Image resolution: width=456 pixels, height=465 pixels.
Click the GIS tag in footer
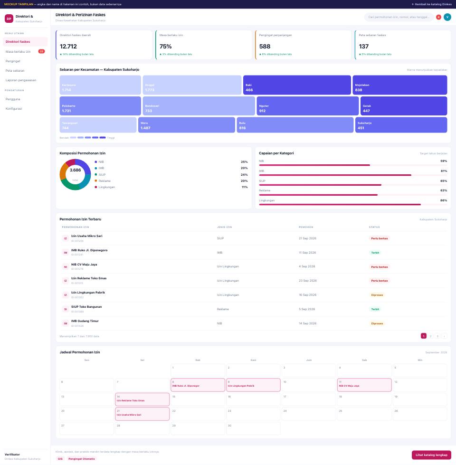click(x=60, y=459)
